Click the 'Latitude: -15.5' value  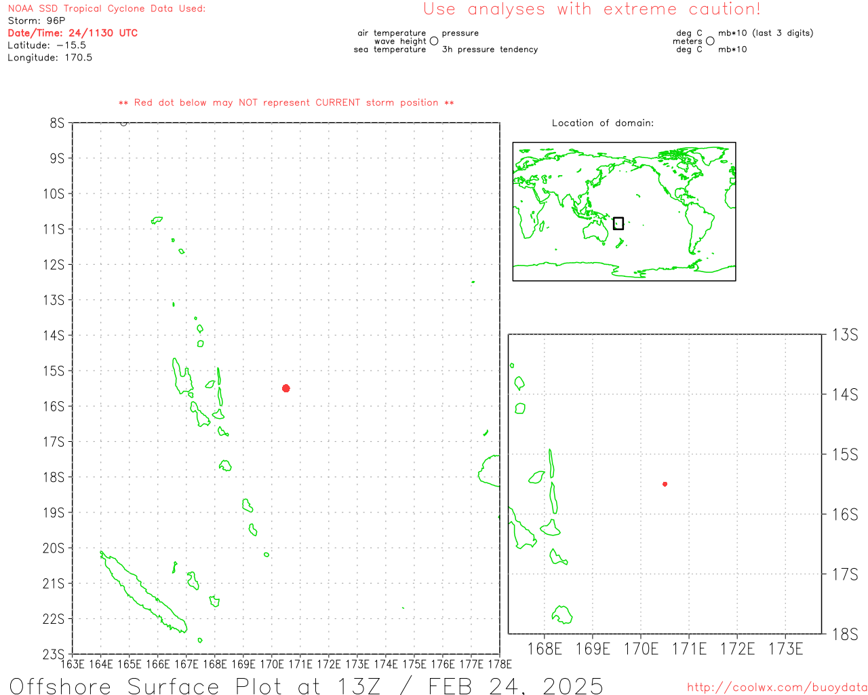click(47, 45)
